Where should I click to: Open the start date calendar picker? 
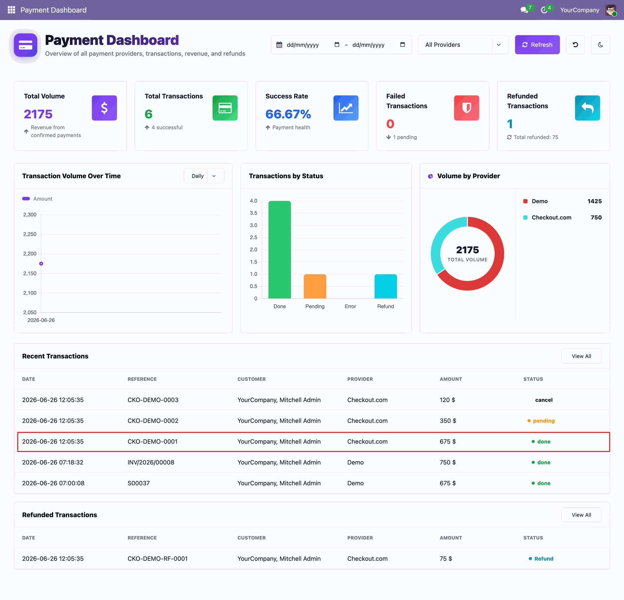pos(337,45)
